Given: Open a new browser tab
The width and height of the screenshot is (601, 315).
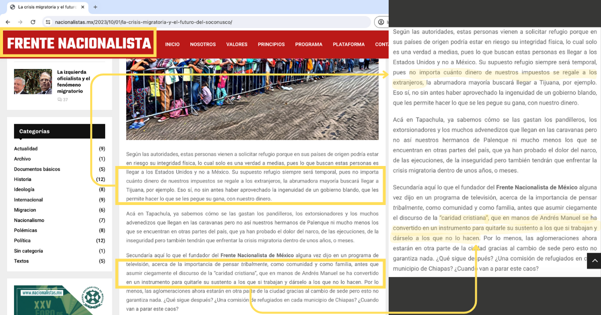Looking at the screenshot, I should [x=95, y=7].
